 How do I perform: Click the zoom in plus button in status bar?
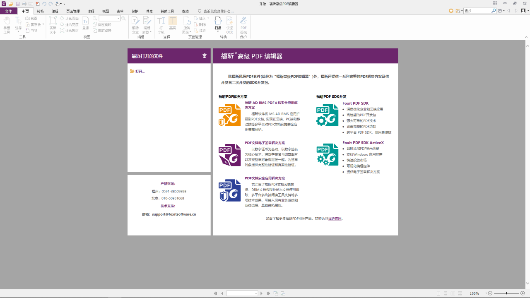(x=523, y=293)
